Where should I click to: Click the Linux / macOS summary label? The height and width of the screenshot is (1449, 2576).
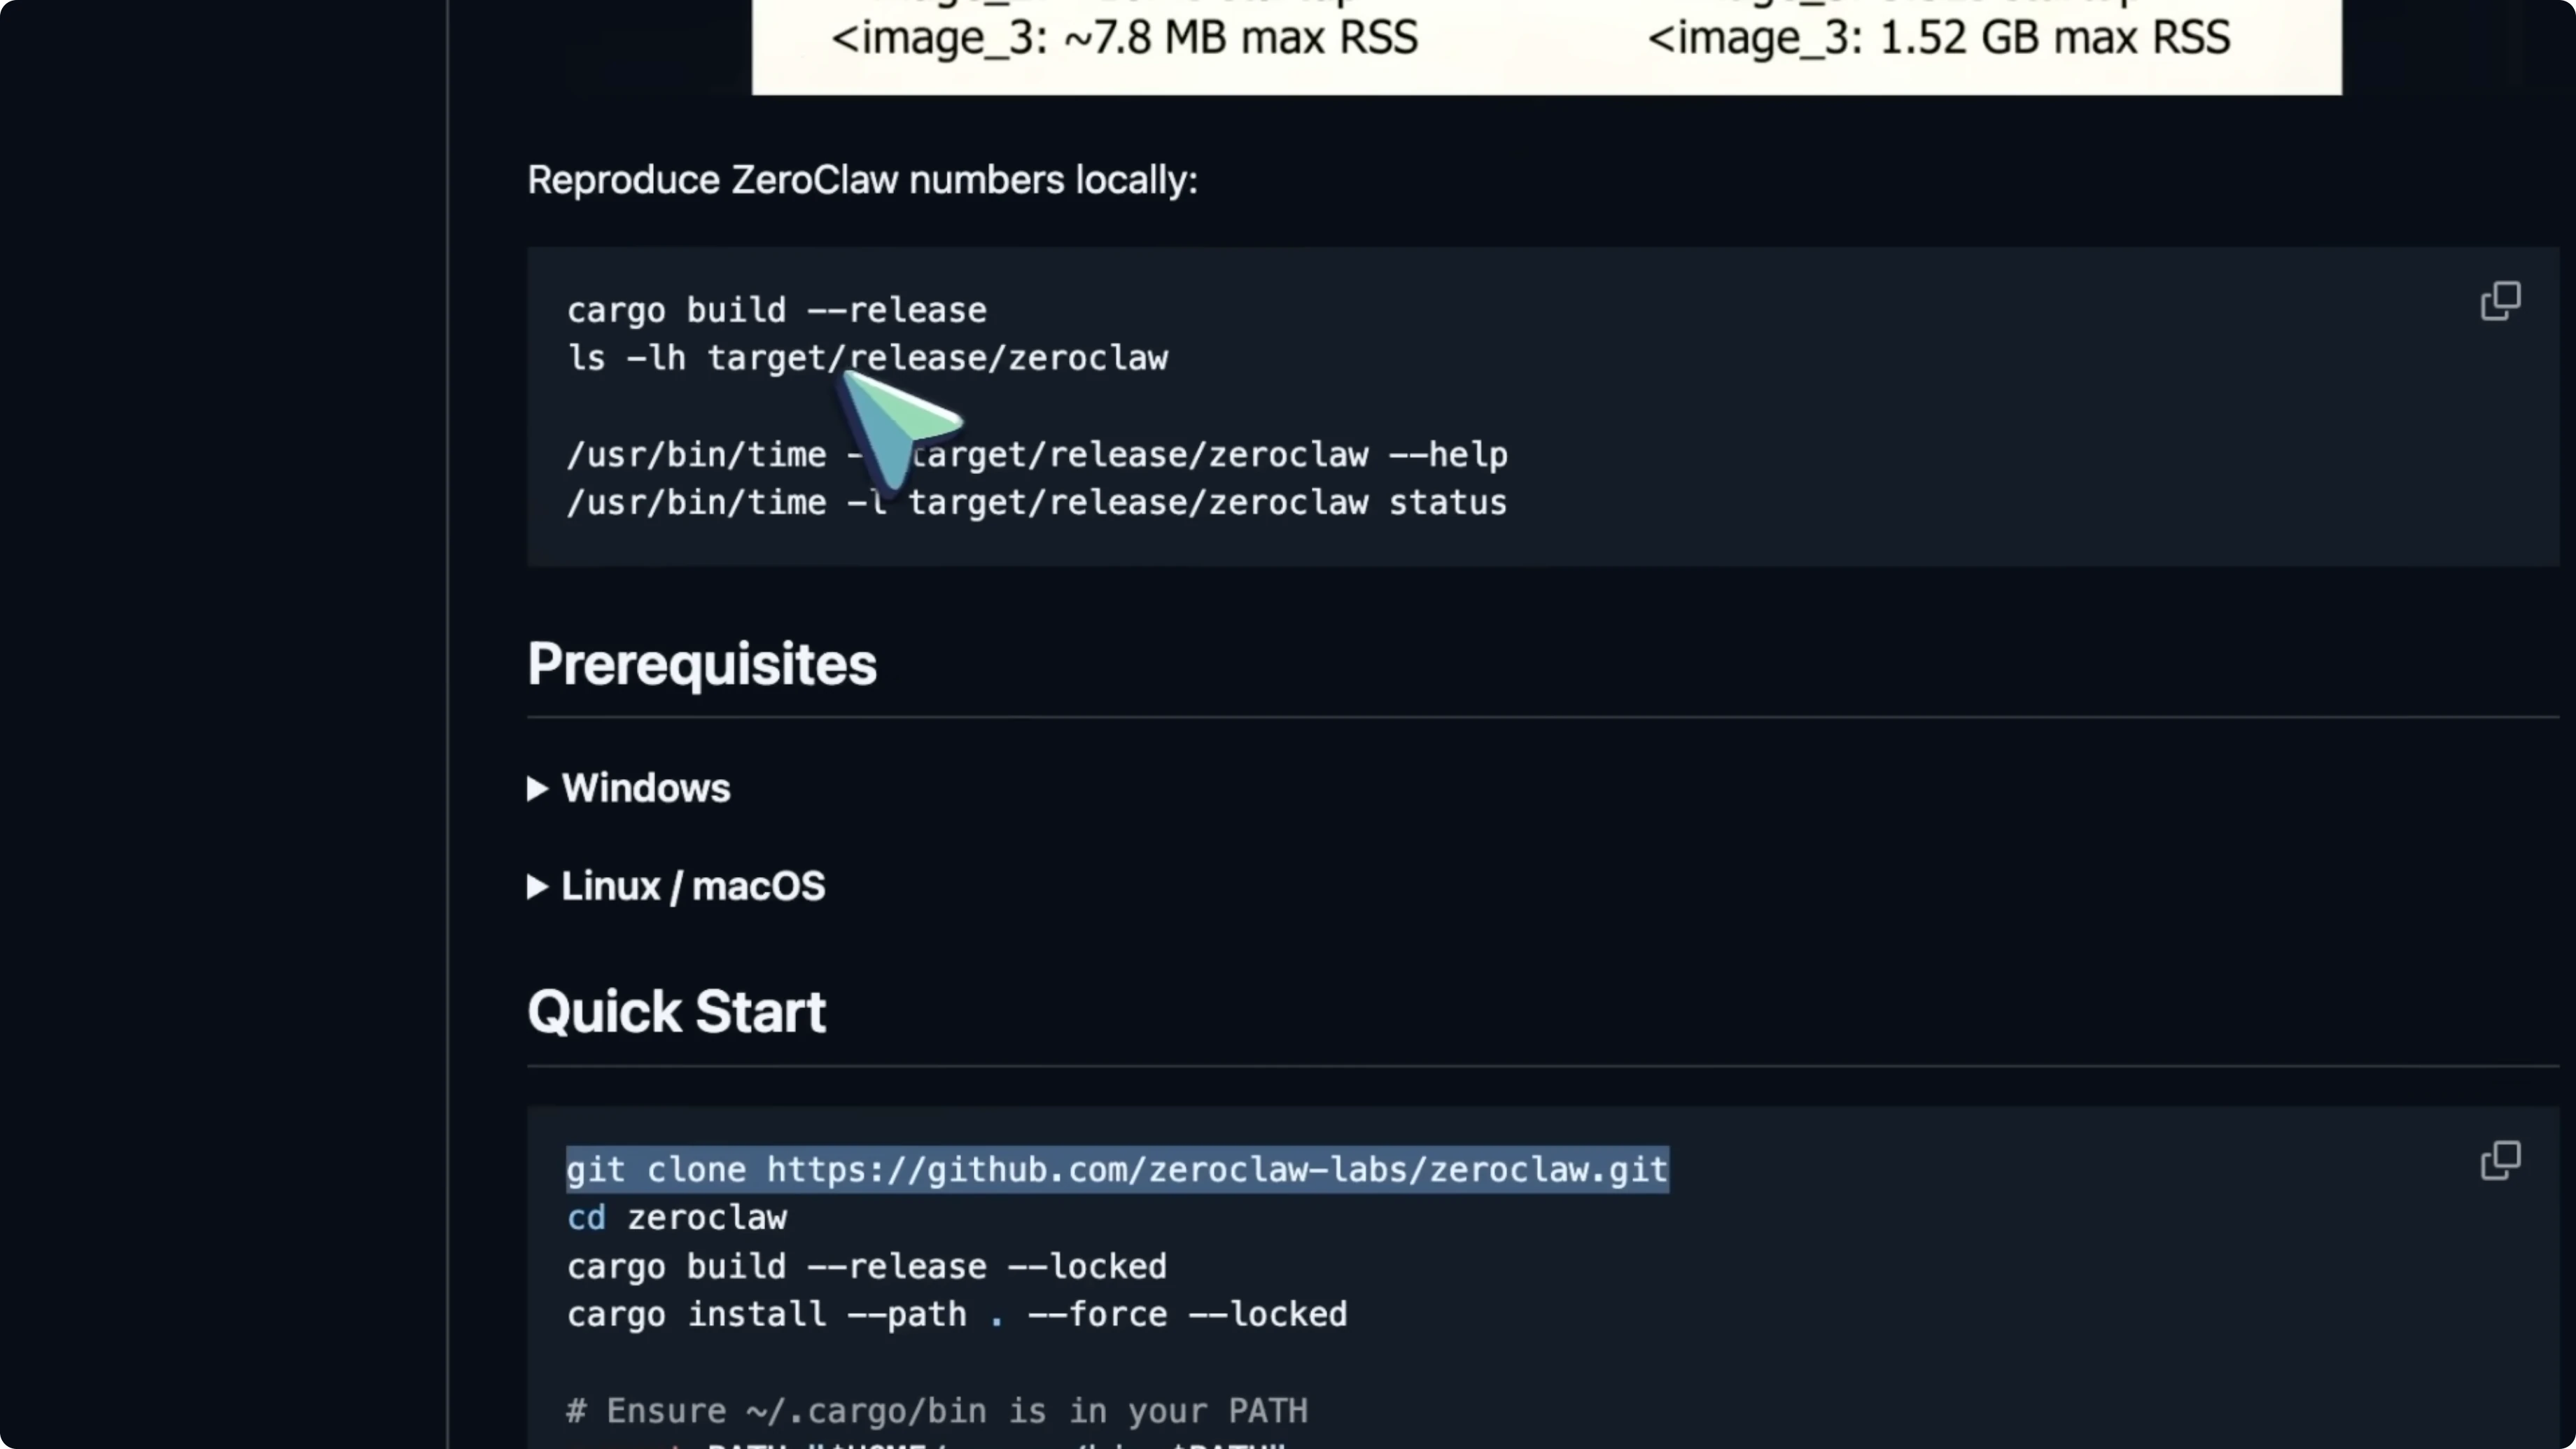pos(693,887)
